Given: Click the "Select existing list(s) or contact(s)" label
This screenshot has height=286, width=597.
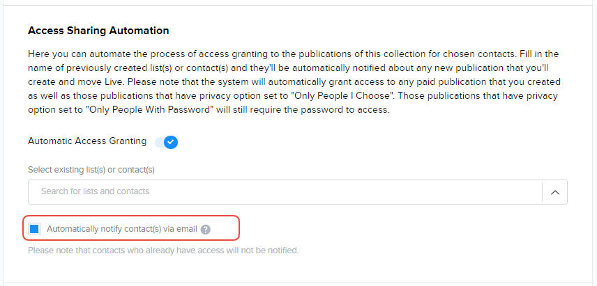Looking at the screenshot, I should coord(91,170).
